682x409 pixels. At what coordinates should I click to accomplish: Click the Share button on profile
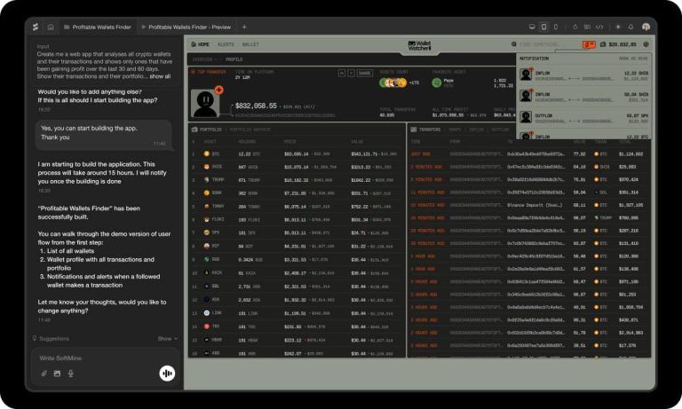point(364,73)
